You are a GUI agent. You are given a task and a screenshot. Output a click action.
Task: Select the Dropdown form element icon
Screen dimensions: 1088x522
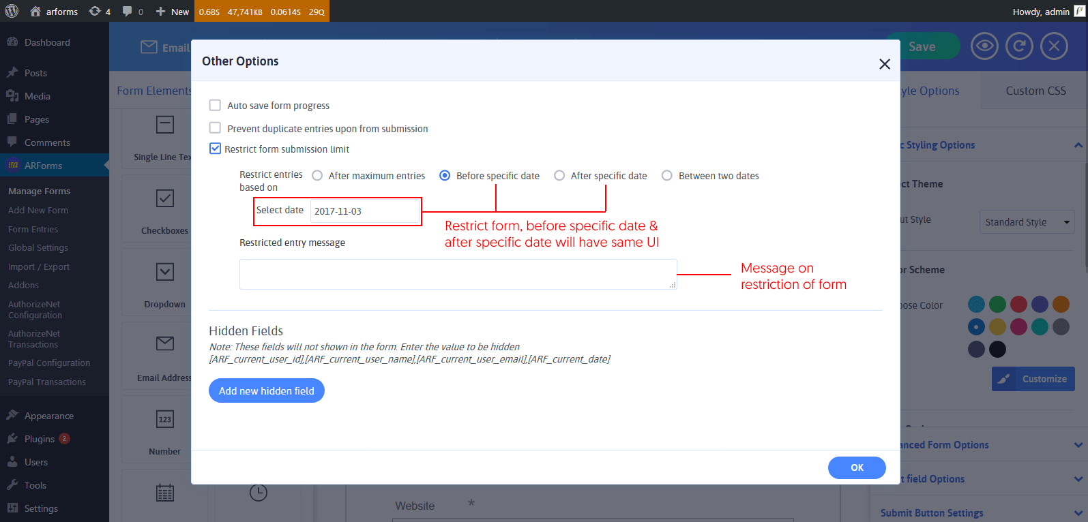(165, 272)
